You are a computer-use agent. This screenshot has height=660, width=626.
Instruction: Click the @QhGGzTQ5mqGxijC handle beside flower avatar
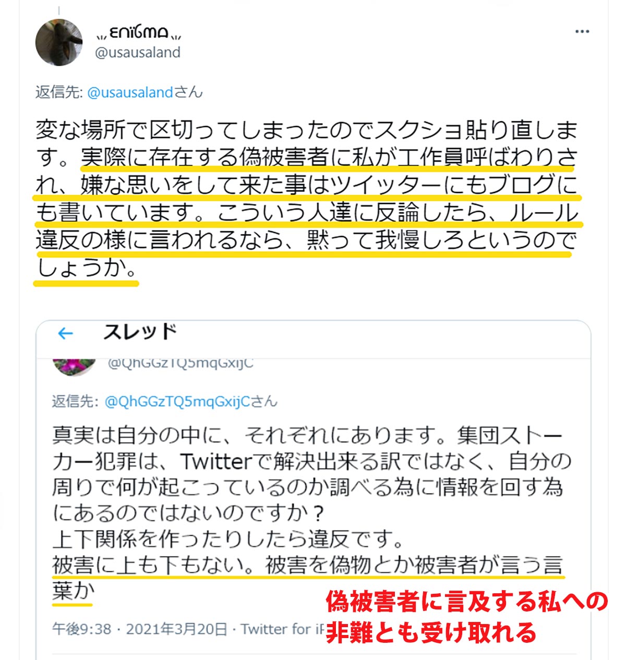click(x=180, y=364)
